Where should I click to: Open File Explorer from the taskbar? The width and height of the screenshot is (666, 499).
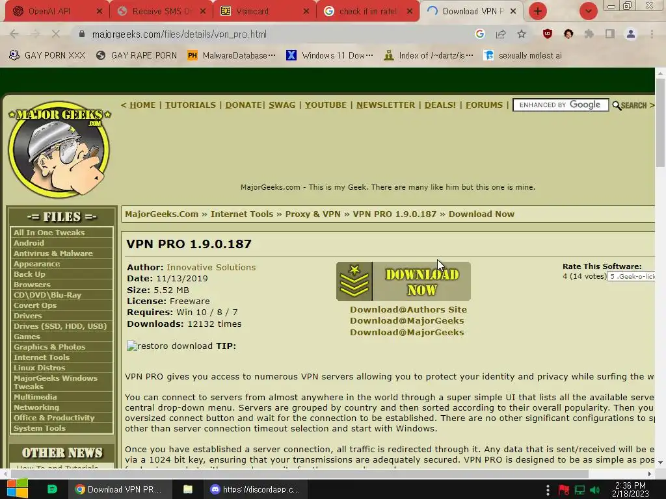pyautogui.click(x=188, y=489)
